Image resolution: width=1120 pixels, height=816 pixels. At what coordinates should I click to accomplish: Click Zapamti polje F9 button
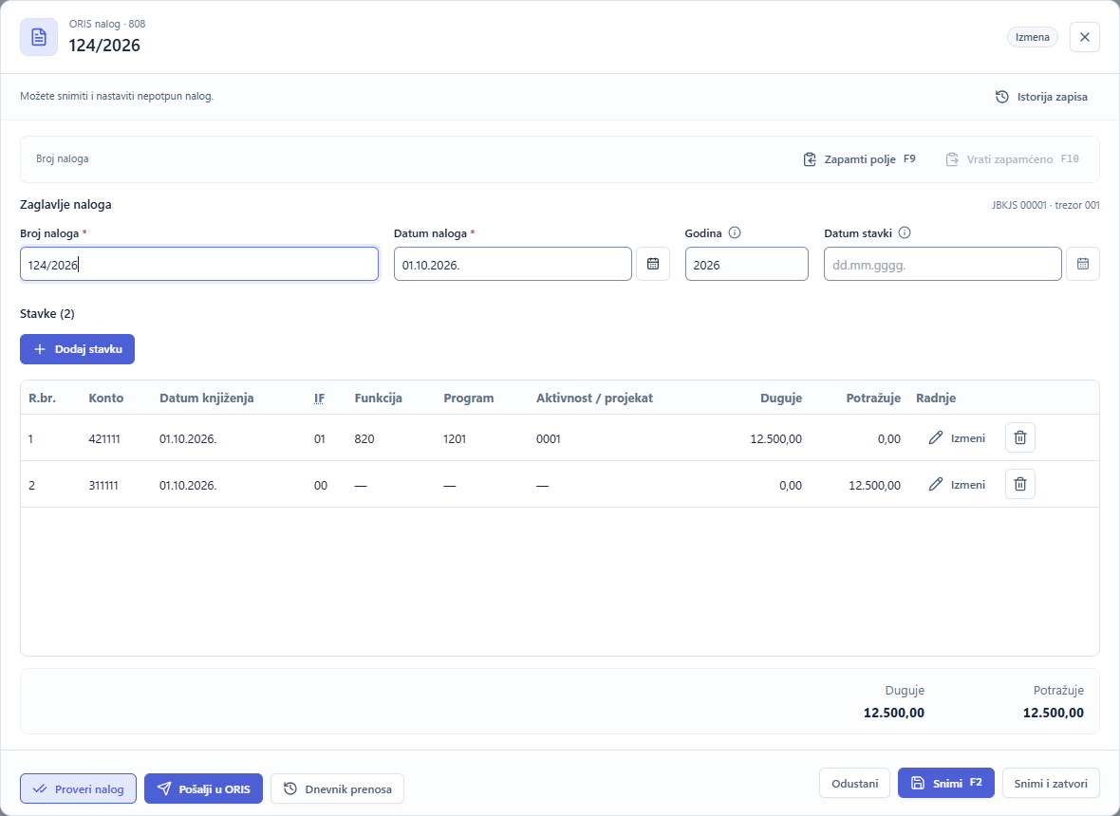859,159
